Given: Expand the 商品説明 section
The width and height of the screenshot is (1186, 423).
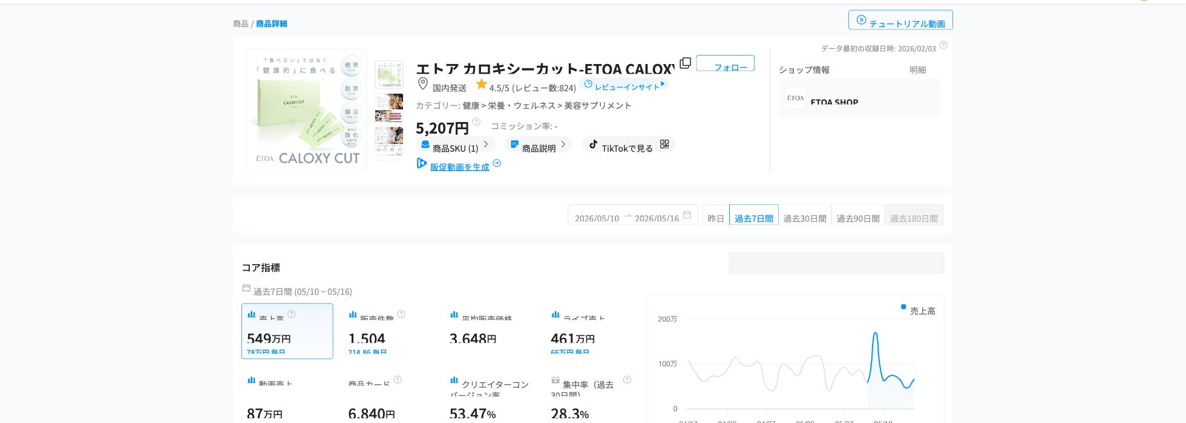Looking at the screenshot, I should pyautogui.click(x=539, y=144).
